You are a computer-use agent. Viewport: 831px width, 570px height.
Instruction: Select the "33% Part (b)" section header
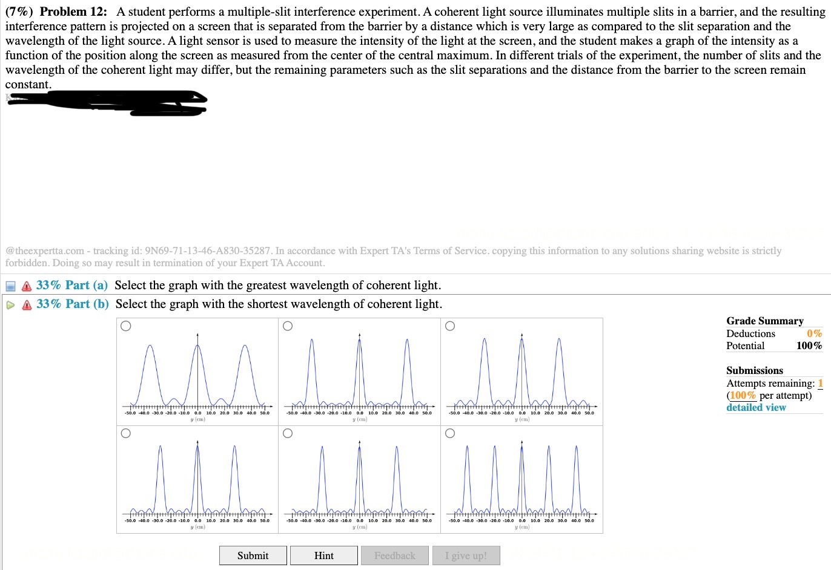click(x=73, y=304)
